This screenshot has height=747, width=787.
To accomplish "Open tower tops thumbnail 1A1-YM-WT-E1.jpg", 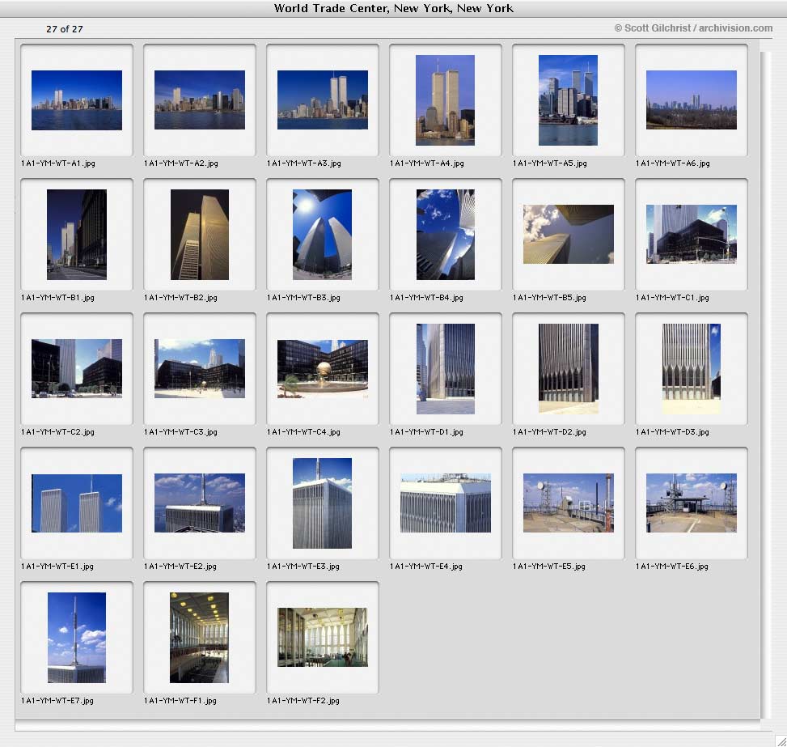I will tap(77, 503).
